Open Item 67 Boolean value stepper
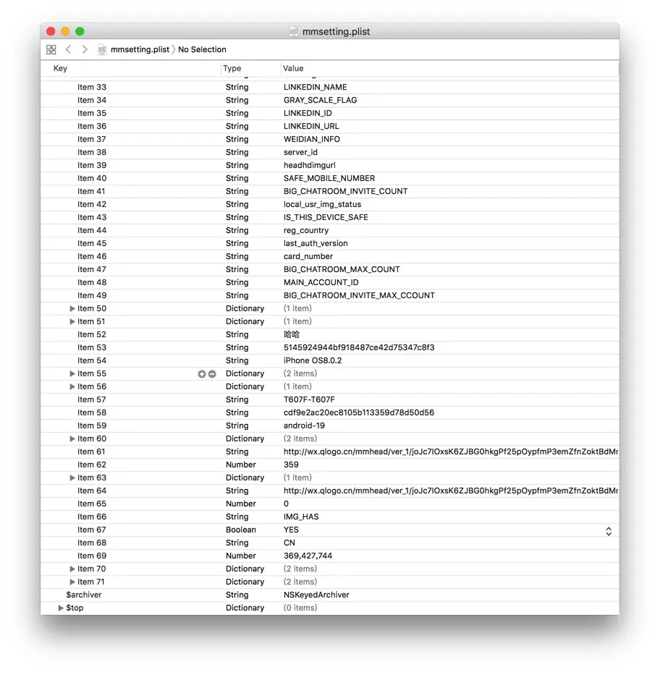 pyautogui.click(x=609, y=531)
